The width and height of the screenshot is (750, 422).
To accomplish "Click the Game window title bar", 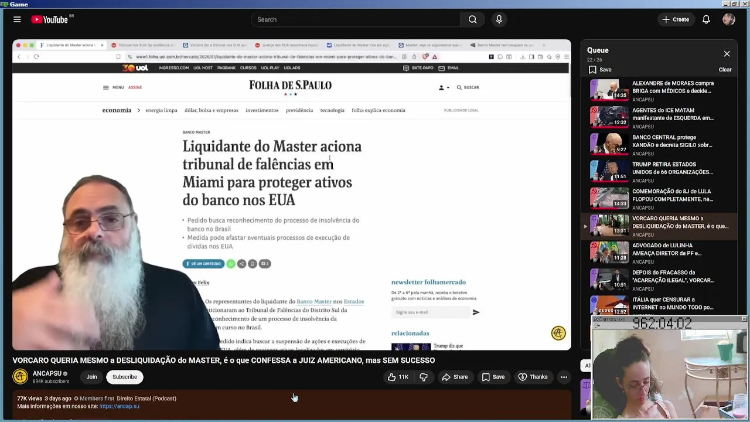I will click(375, 4).
